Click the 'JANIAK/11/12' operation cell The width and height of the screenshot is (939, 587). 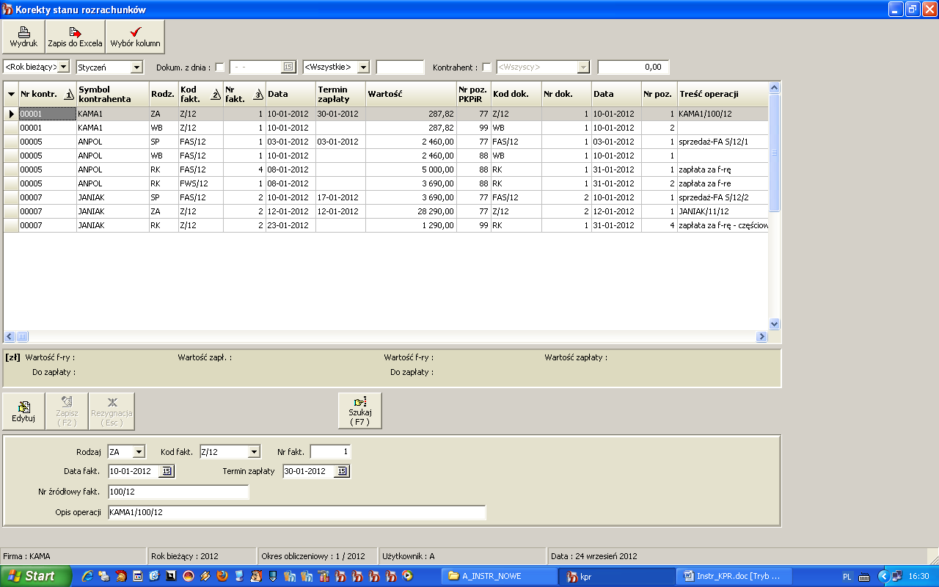pos(723,211)
